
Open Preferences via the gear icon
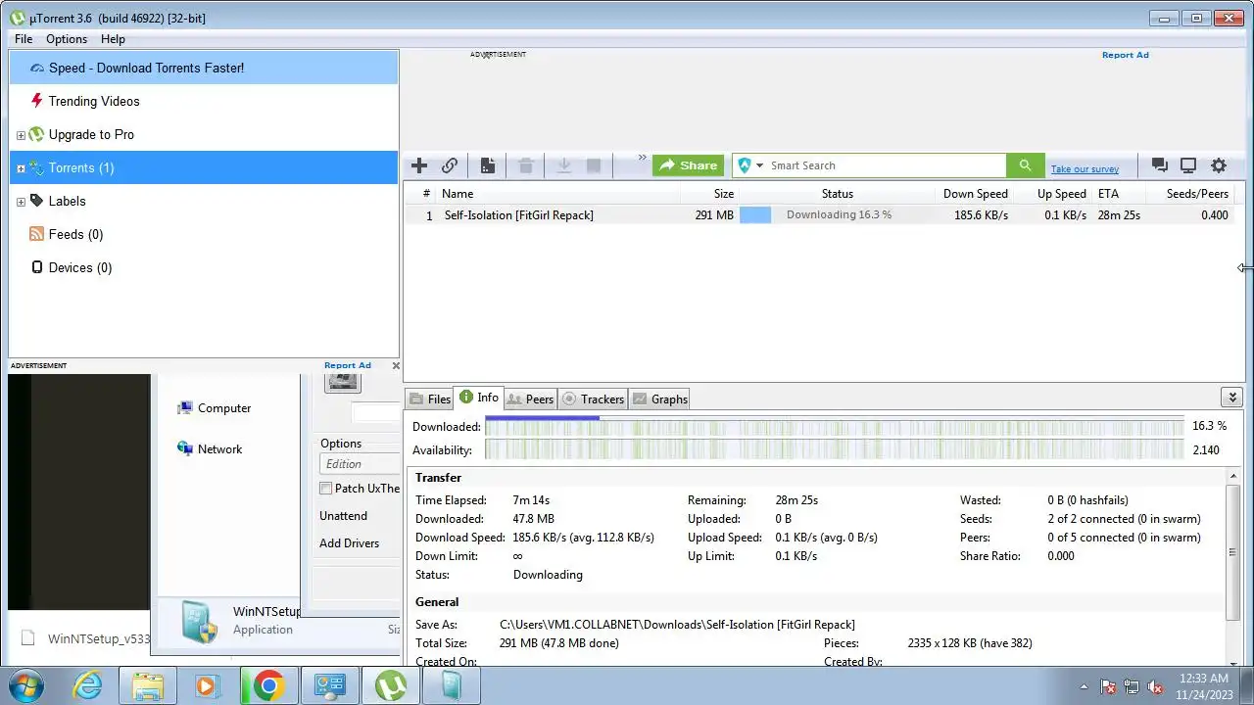[1219, 165]
